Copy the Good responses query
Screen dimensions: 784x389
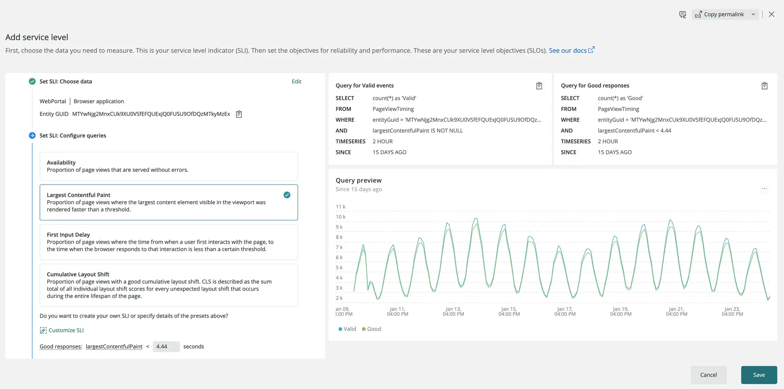(764, 86)
